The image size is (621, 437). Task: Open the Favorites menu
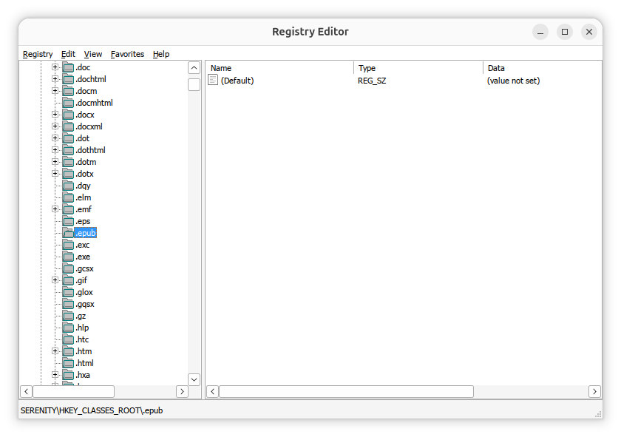127,54
